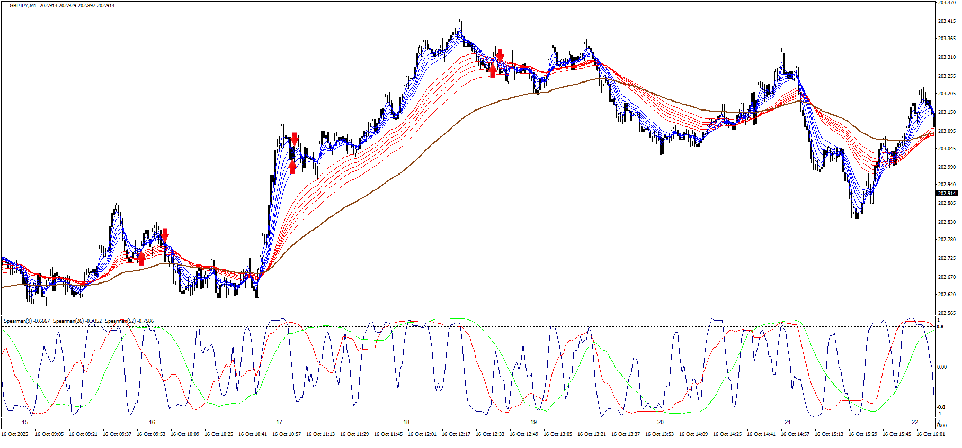The width and height of the screenshot is (962, 448).
Task: Click period marker 17 on time axis
Action: pos(279,422)
